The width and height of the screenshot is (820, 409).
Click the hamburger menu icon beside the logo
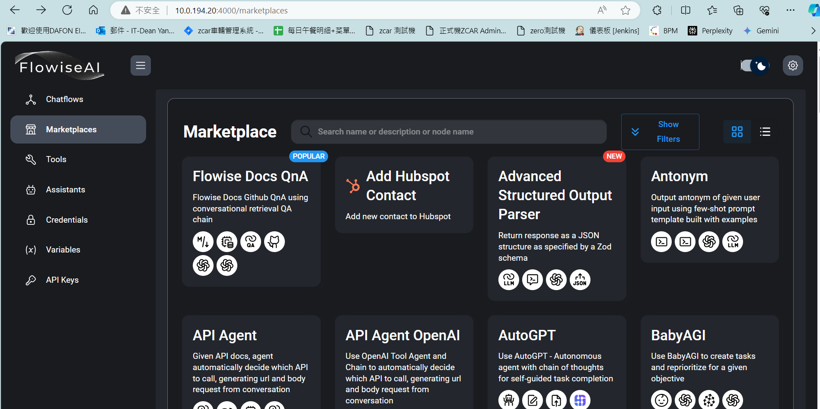click(x=140, y=66)
